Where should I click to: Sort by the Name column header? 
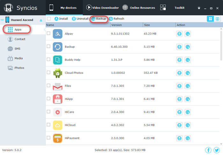coord(78,25)
